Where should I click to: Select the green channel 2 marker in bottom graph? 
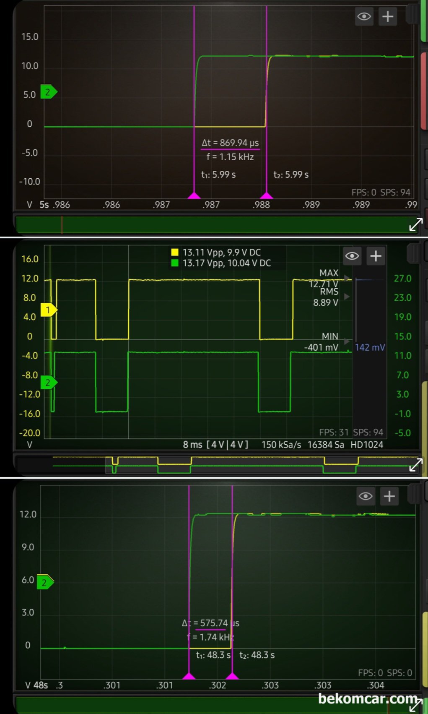(x=45, y=582)
